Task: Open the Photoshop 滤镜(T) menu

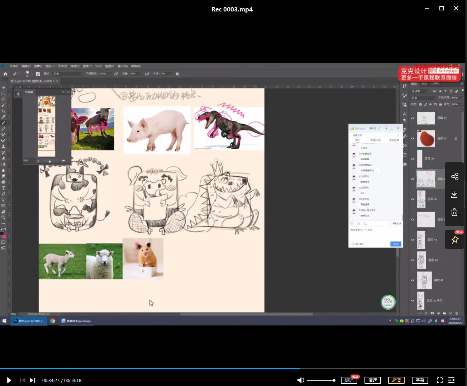Action: coord(87,66)
